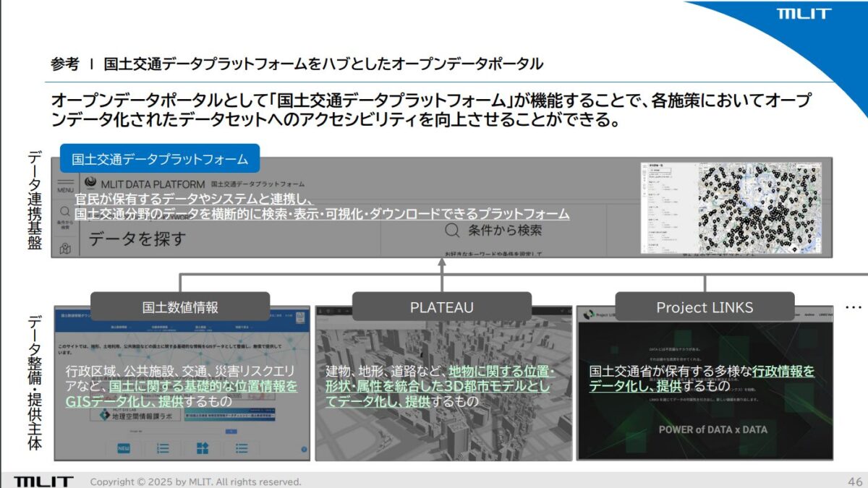868x488 pixels.
Task: Click the bullet list icon on 国土数値情報 site
Action: coord(241,448)
